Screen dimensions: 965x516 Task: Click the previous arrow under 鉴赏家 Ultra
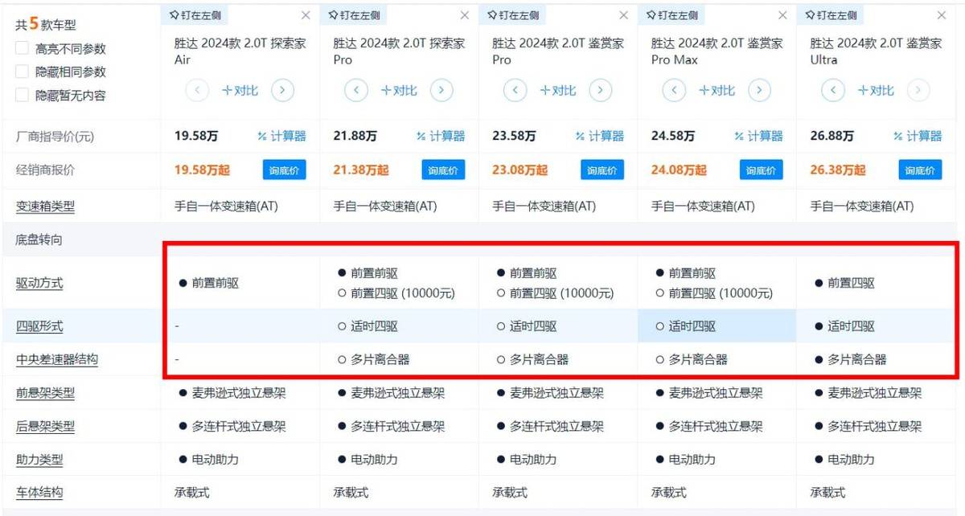[835, 91]
